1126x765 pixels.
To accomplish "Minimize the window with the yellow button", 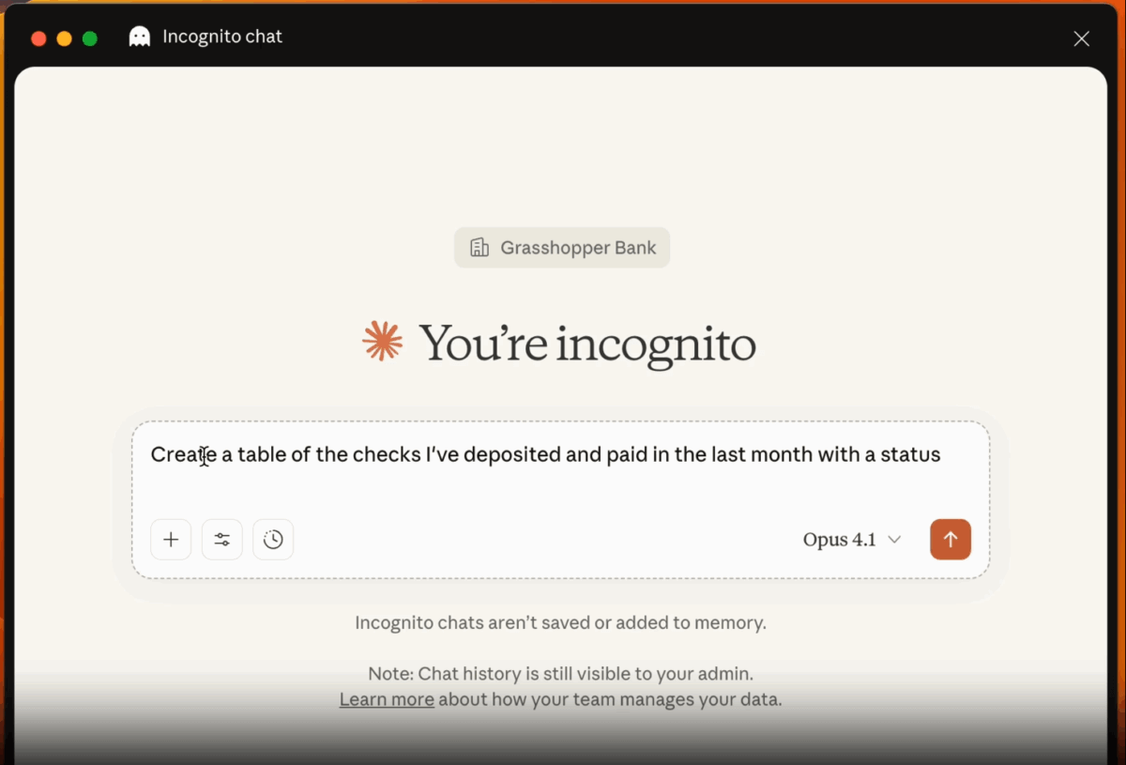I will point(64,38).
